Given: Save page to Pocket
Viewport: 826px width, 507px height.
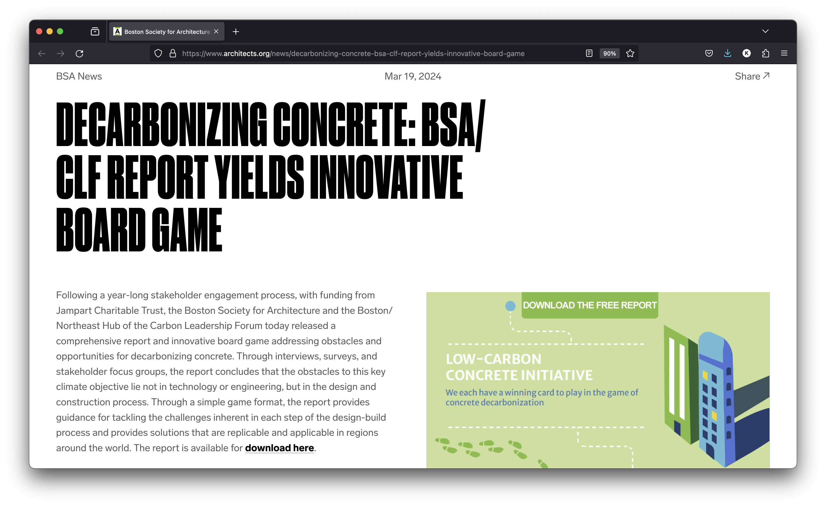Looking at the screenshot, I should tap(709, 54).
